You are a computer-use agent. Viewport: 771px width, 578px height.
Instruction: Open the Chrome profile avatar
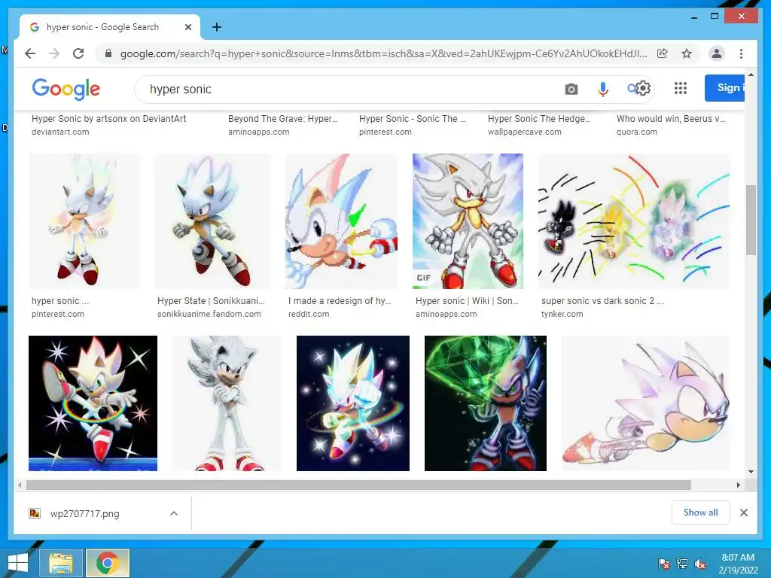point(717,53)
